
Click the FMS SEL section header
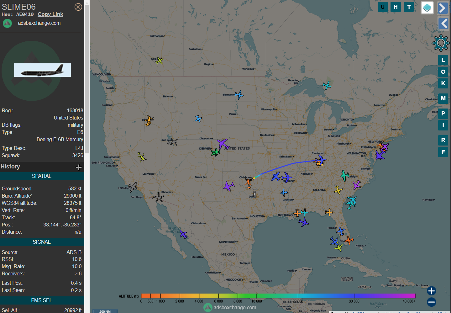click(x=42, y=300)
